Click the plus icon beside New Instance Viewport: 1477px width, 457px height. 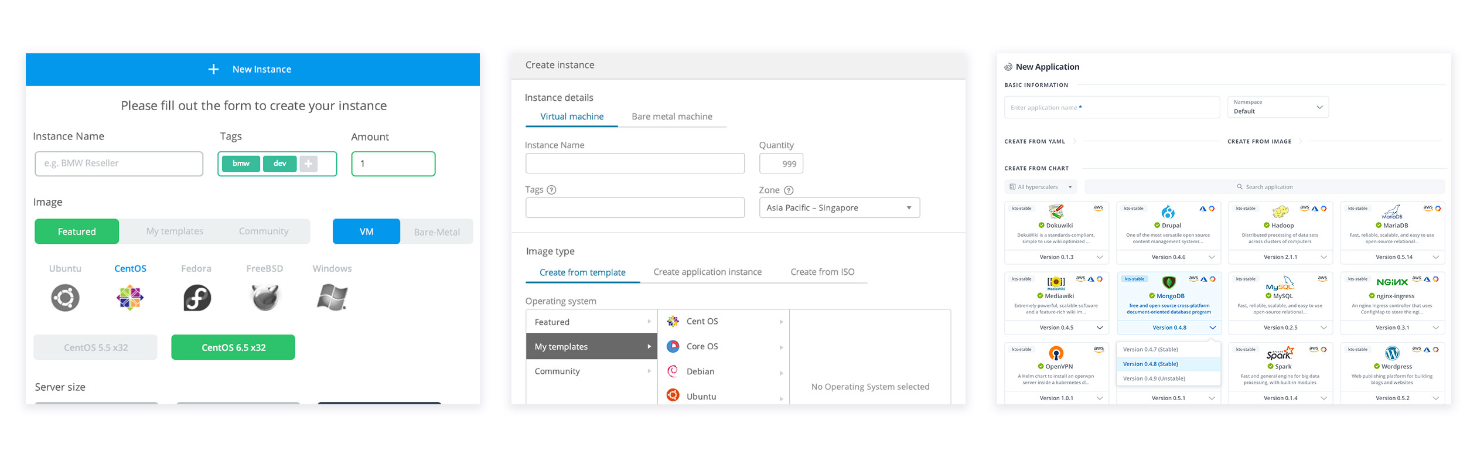click(x=213, y=69)
